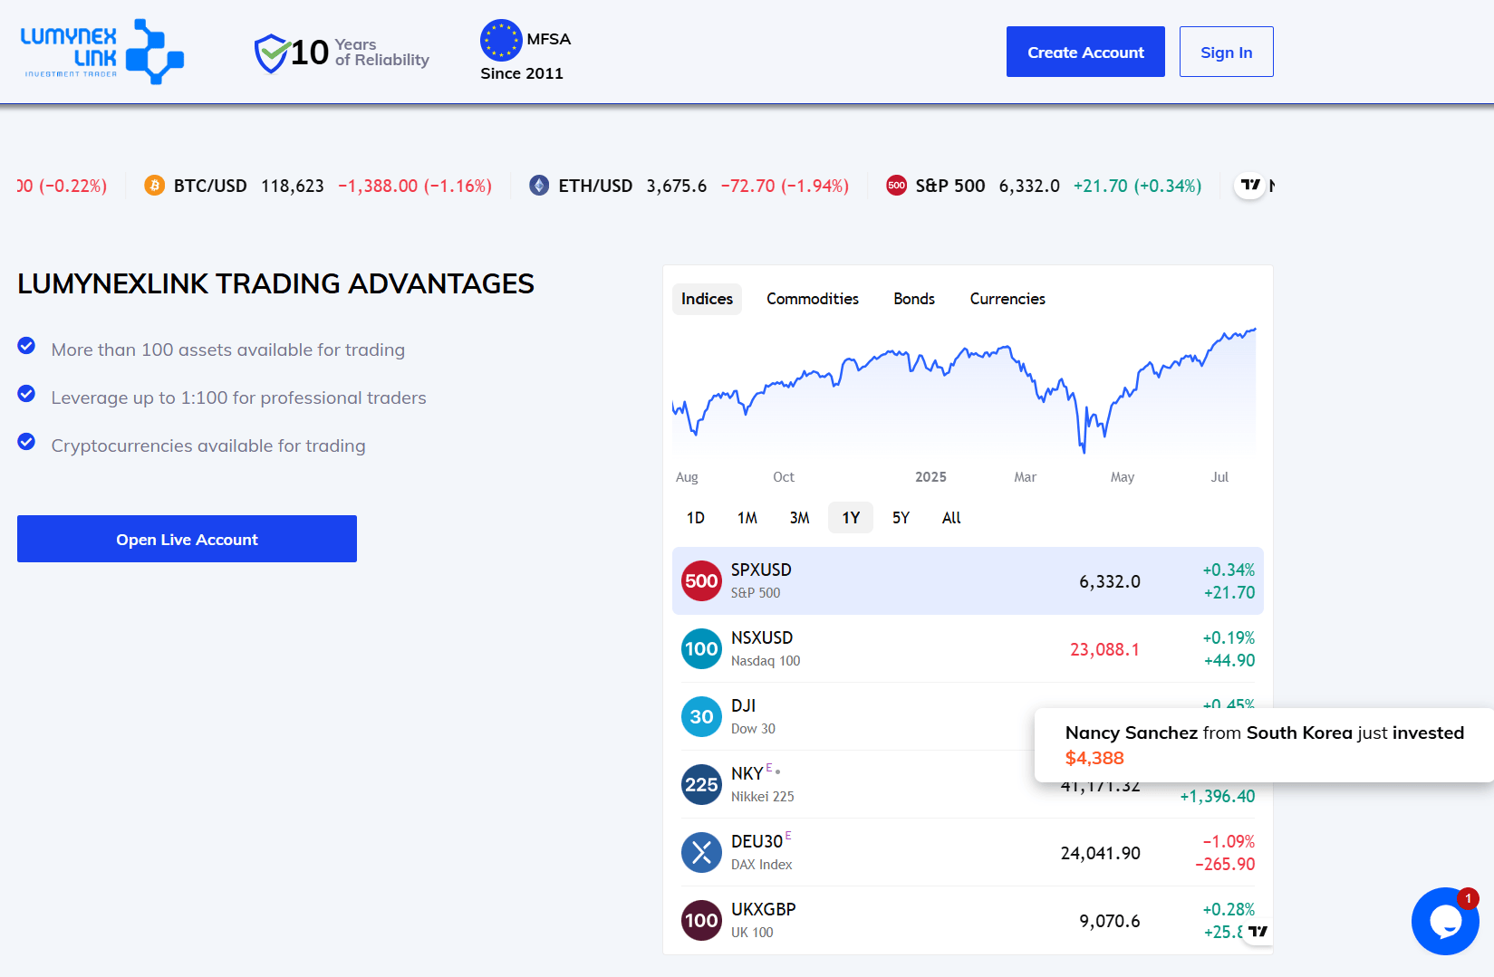Click the Create Account button
The image size is (1494, 977).
[1085, 52]
